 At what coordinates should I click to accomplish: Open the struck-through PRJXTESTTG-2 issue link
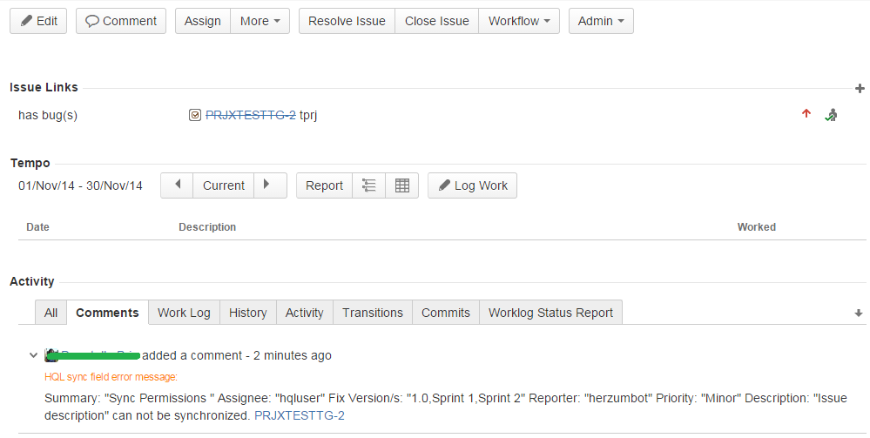(250, 115)
